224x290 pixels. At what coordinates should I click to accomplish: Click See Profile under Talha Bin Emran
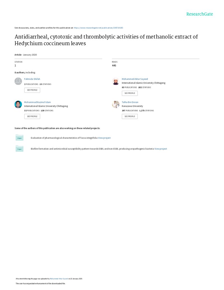coord(130,116)
